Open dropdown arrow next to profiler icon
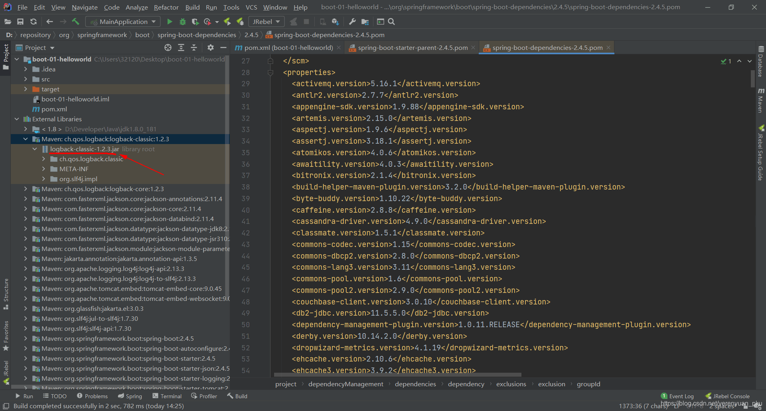 click(x=217, y=22)
